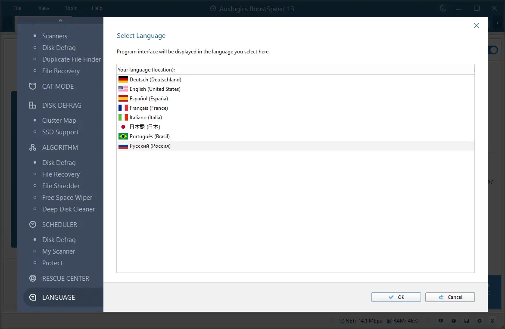Confirm language with the OK button

[396, 297]
